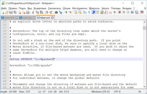
Task: Open the Function List icon
Action: coord(106,12)
